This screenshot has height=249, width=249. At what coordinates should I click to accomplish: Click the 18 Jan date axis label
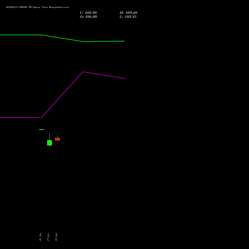(56, 237)
